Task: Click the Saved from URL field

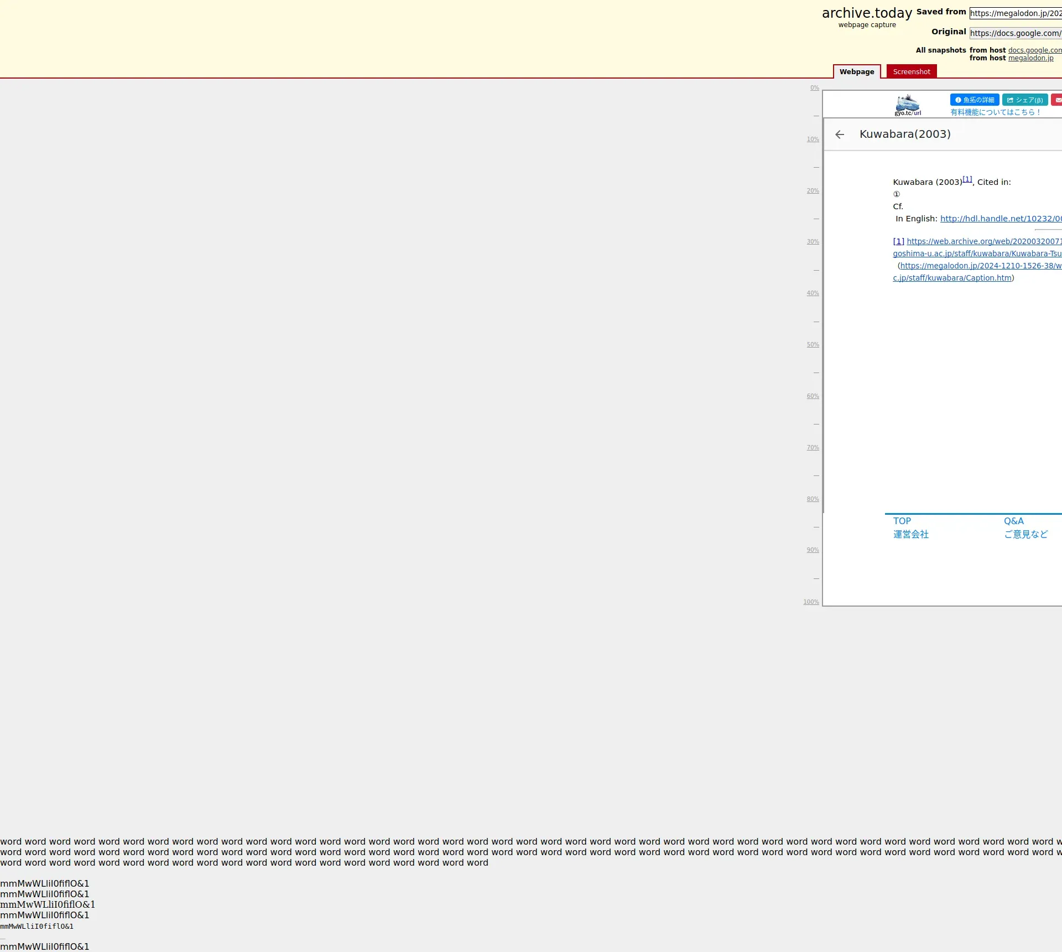Action: click(1016, 13)
